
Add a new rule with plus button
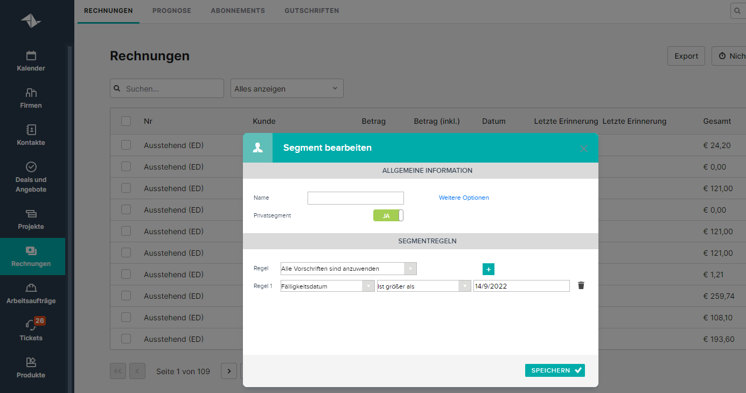click(489, 269)
